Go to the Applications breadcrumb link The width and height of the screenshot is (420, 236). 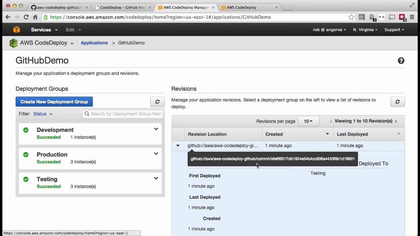pos(94,43)
